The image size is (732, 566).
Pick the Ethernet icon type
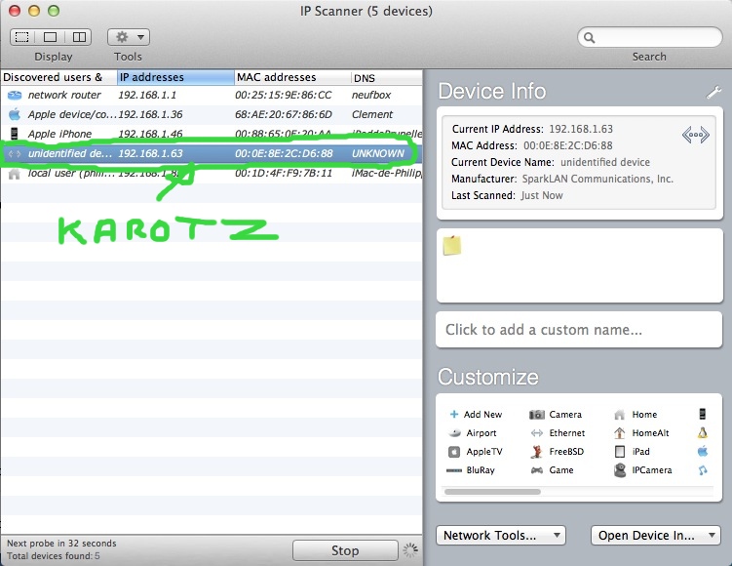point(558,433)
